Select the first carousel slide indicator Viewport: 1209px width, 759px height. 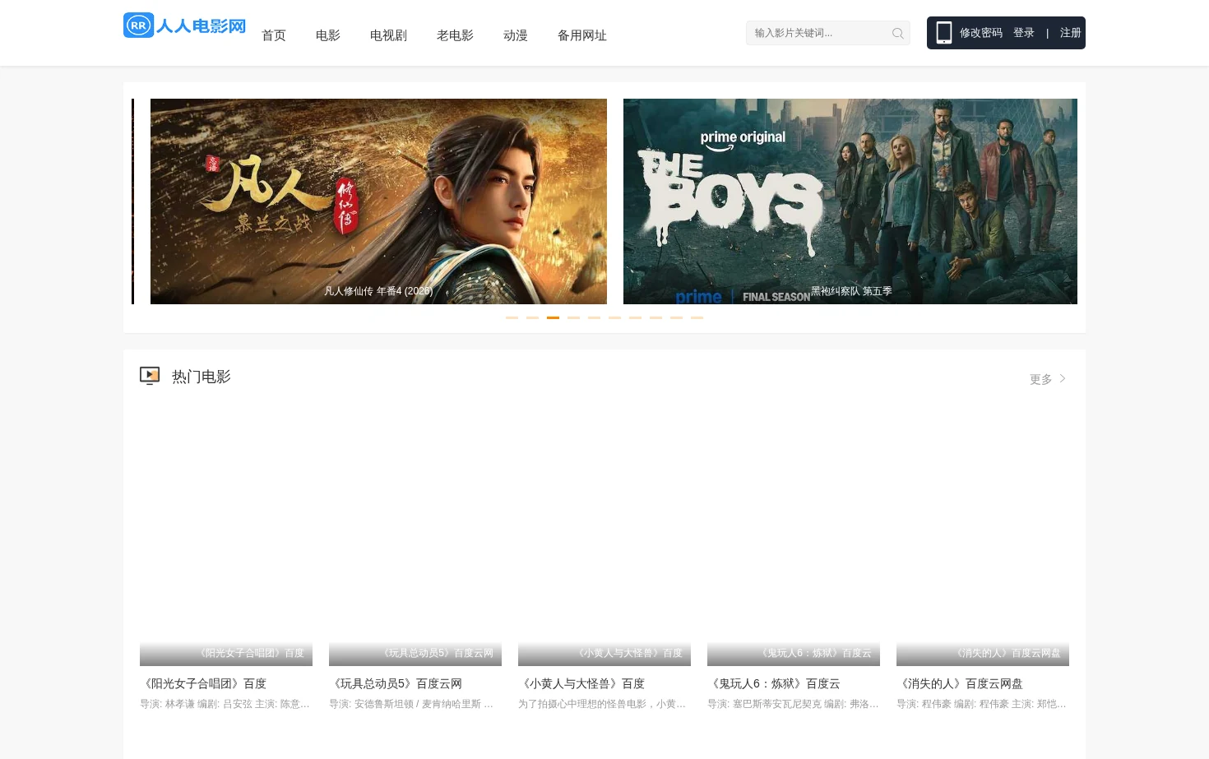coord(512,317)
